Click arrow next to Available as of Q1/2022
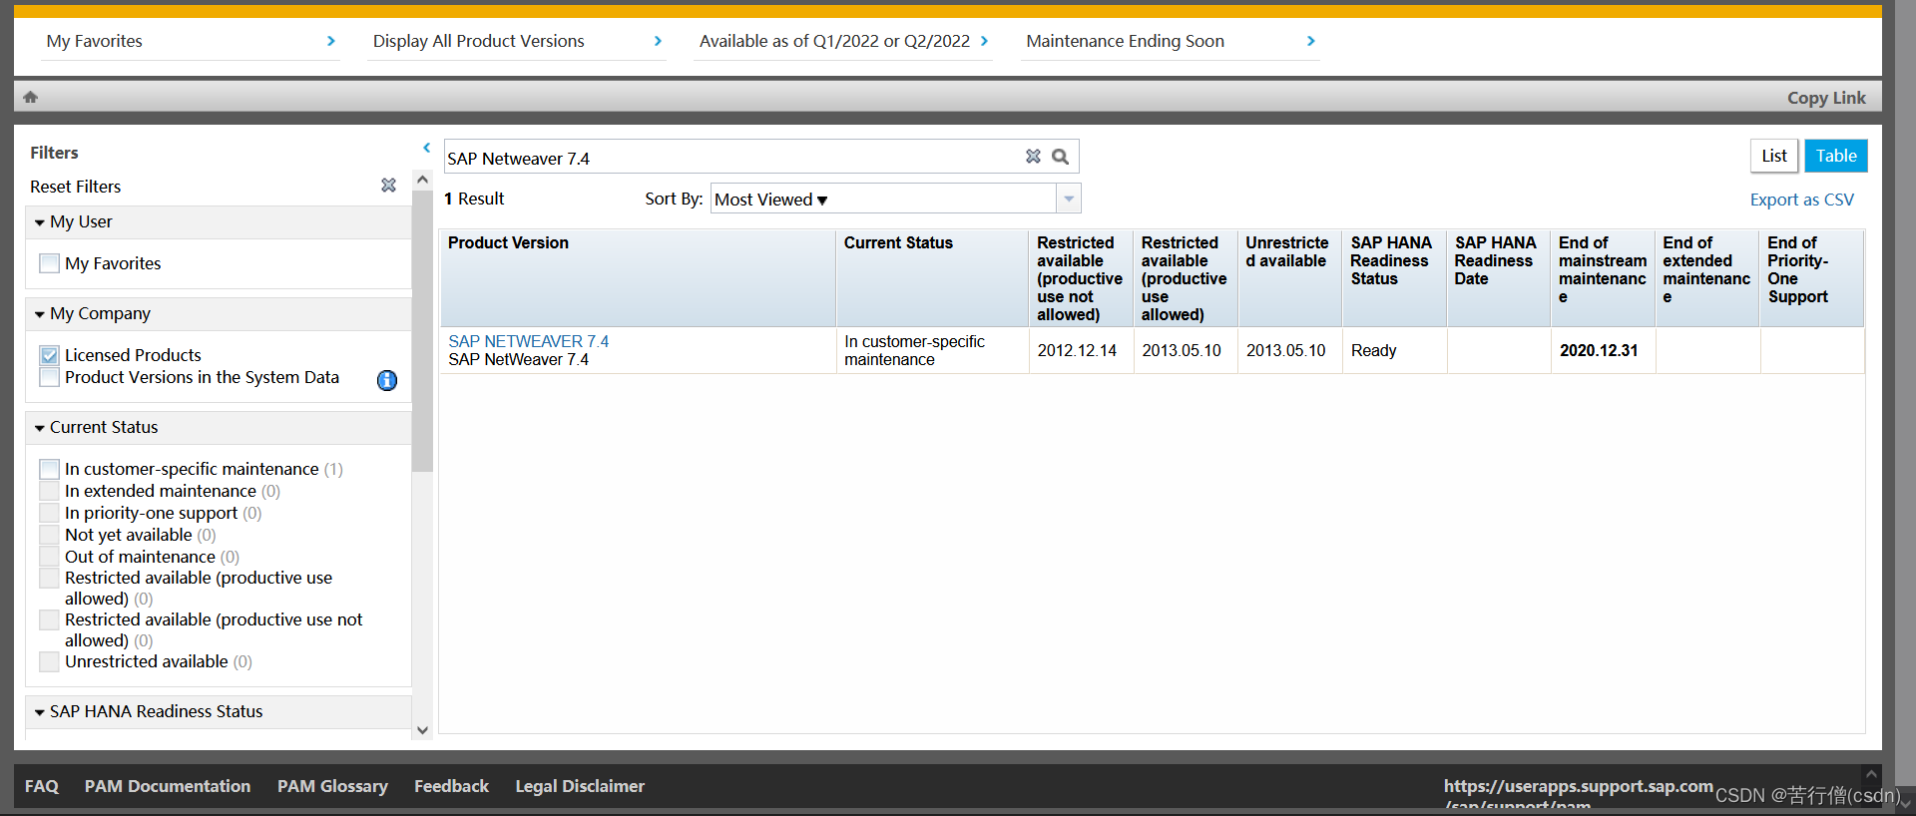The image size is (1916, 816). tap(984, 41)
